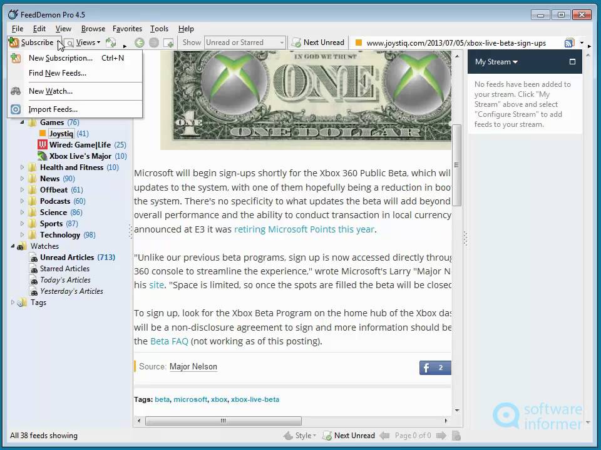
Task: Expand the Health and Fitness folder
Action: point(22,167)
